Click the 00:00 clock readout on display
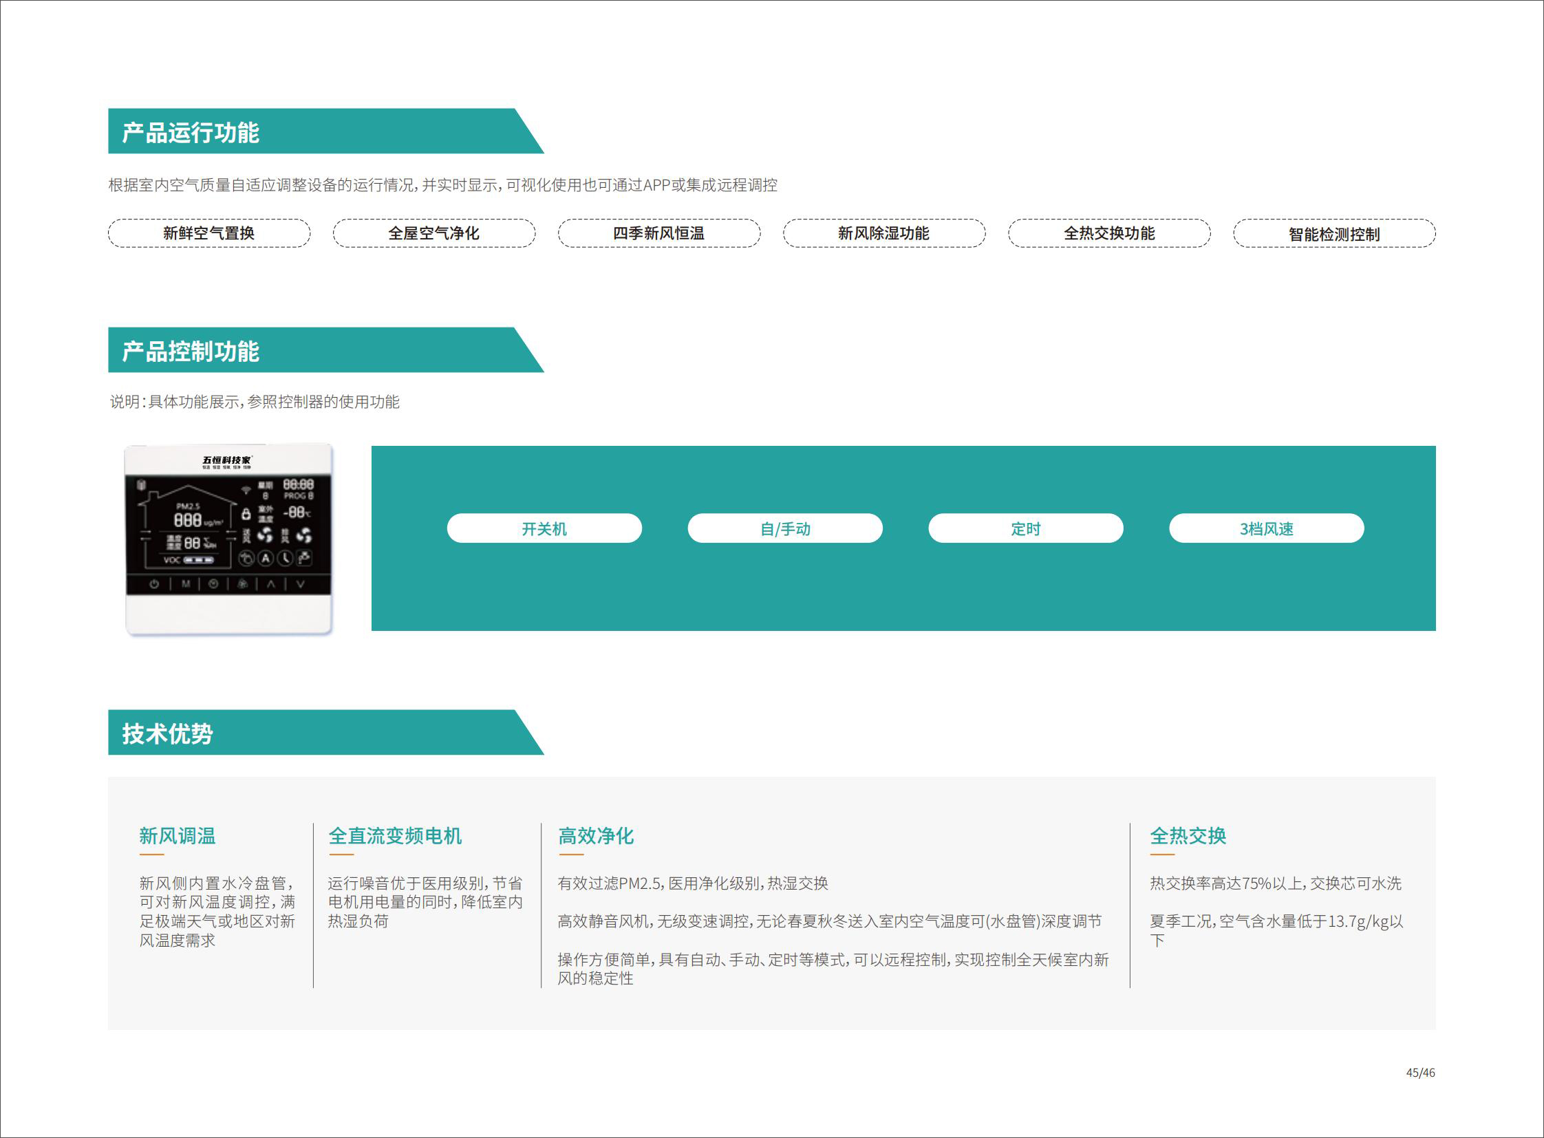 tap(299, 485)
